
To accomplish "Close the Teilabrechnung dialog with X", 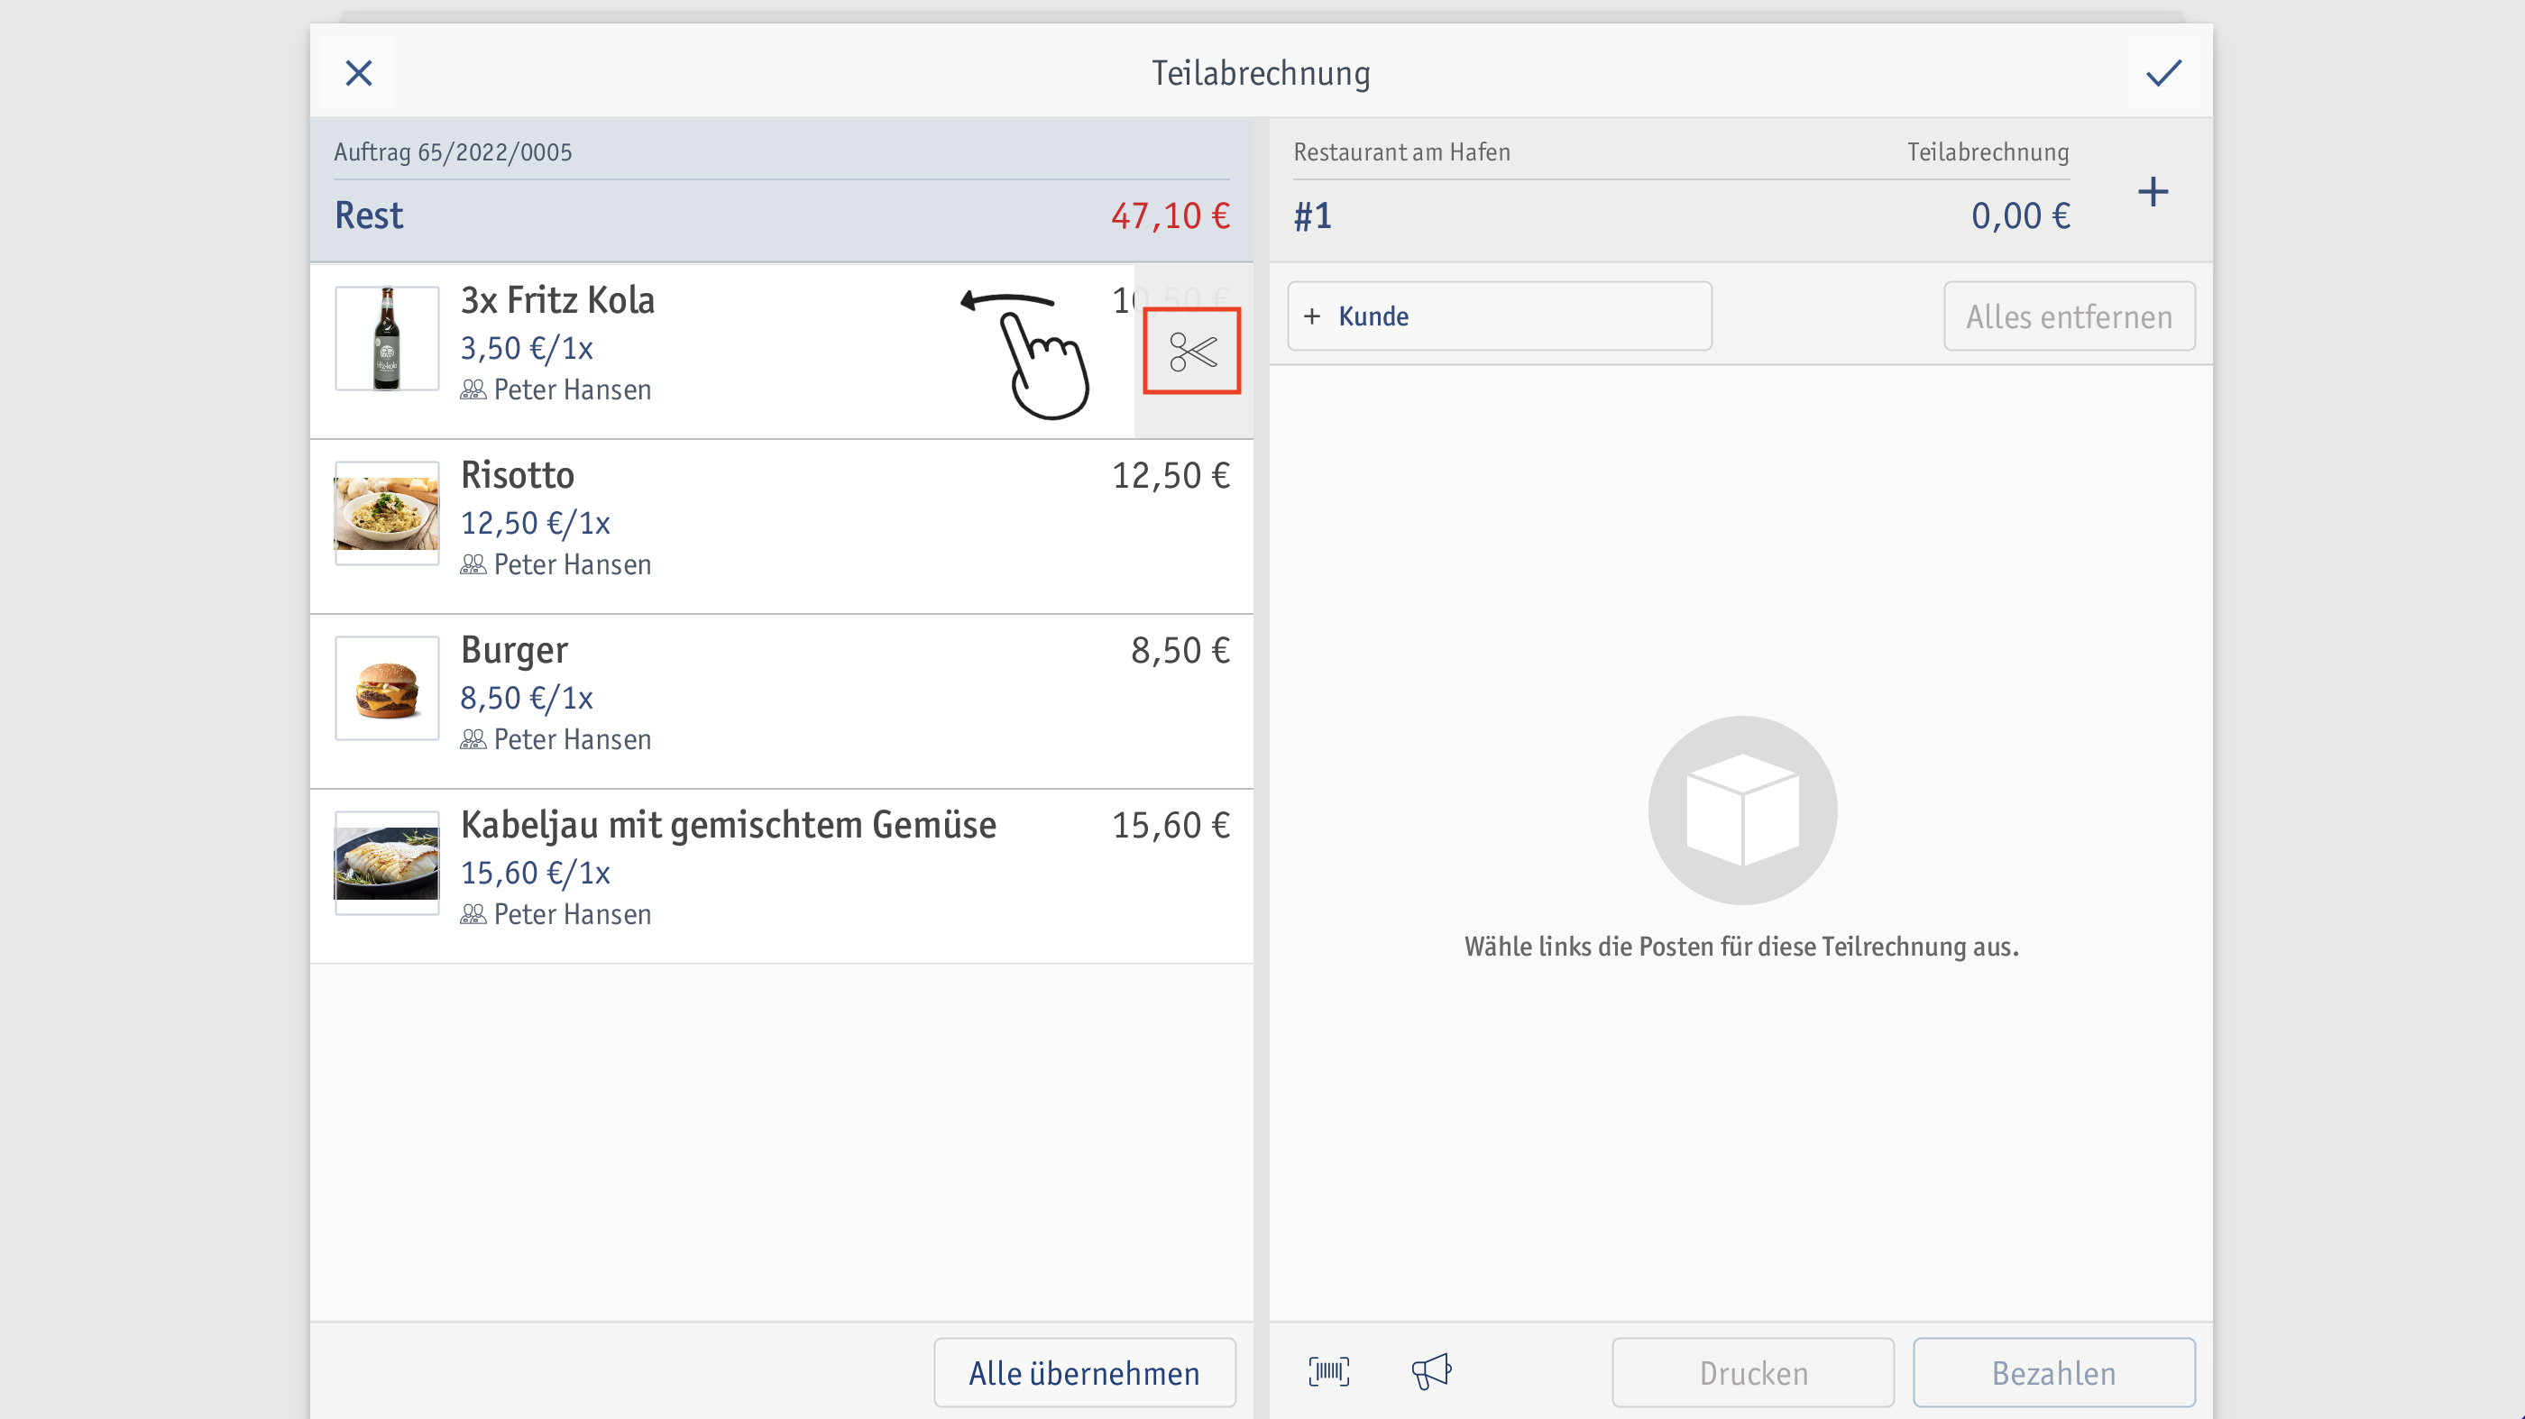I will point(359,72).
